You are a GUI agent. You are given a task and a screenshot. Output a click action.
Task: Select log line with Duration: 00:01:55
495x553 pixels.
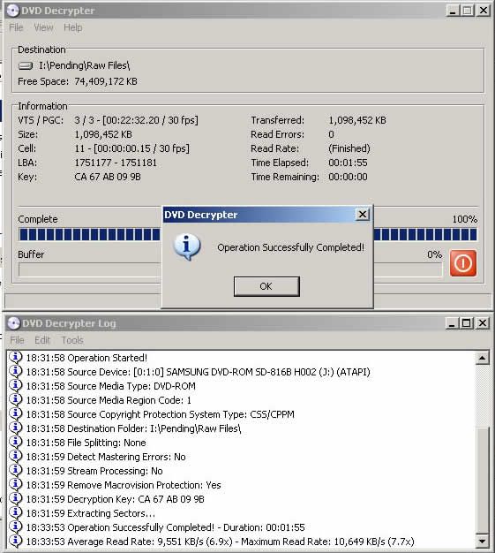point(165,527)
